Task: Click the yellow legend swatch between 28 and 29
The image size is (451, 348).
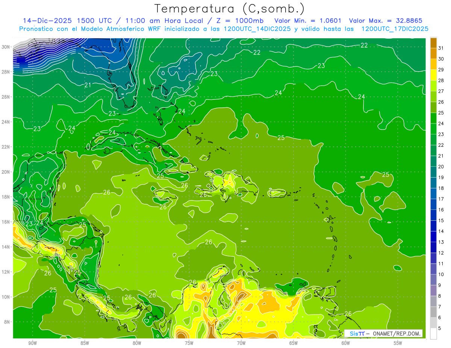Action: click(x=433, y=75)
